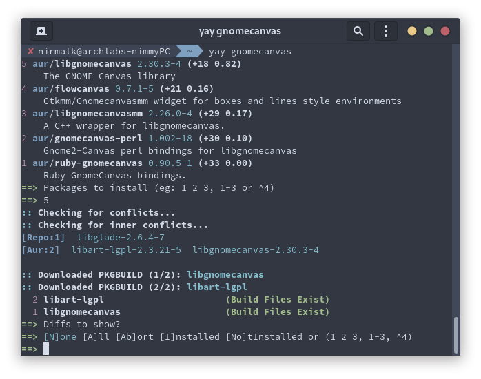Image resolution: width=481 pixels, height=379 pixels.
Task: Click the terminal scrollbar thumb
Action: pos(456,335)
